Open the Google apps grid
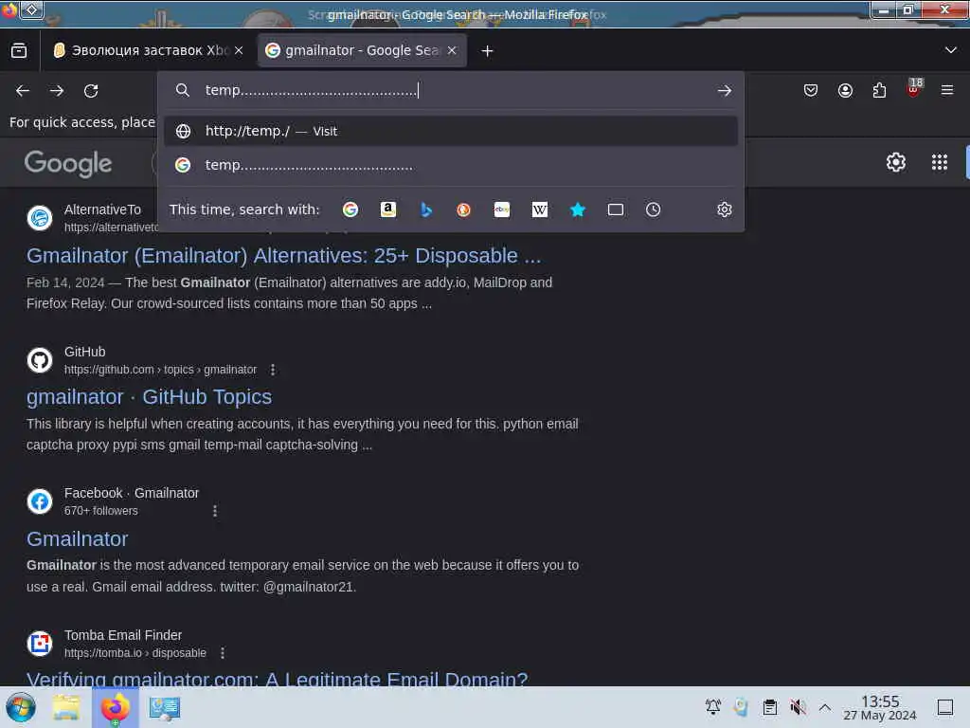The width and height of the screenshot is (970, 728). pyautogui.click(x=940, y=162)
